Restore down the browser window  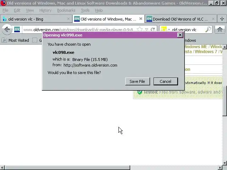(x=217, y=3)
